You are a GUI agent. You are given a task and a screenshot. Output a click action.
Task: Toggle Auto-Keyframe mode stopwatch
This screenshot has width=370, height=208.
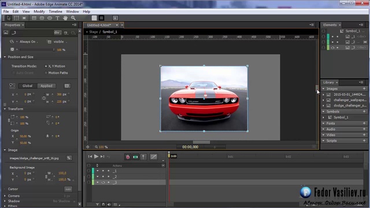[128, 157]
